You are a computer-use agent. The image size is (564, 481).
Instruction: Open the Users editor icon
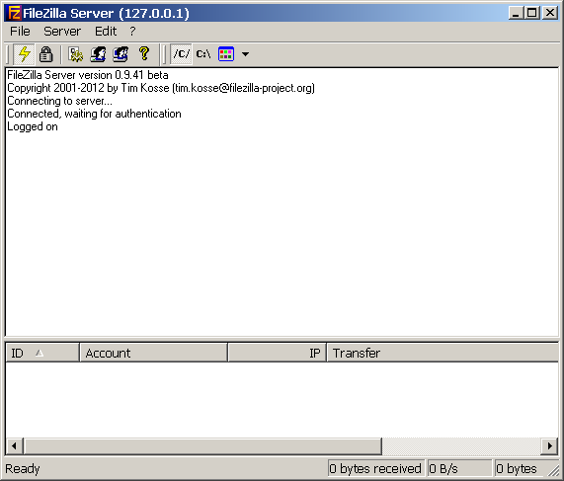(98, 54)
